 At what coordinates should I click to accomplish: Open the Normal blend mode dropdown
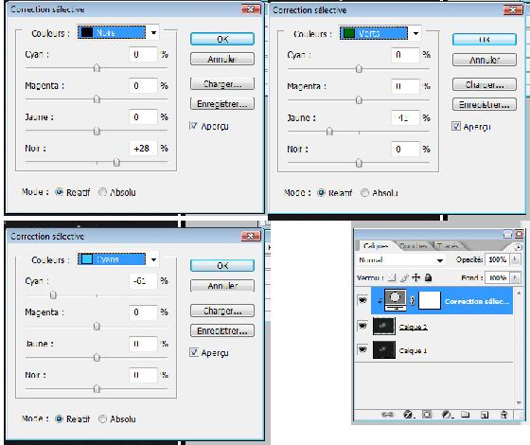click(x=401, y=260)
